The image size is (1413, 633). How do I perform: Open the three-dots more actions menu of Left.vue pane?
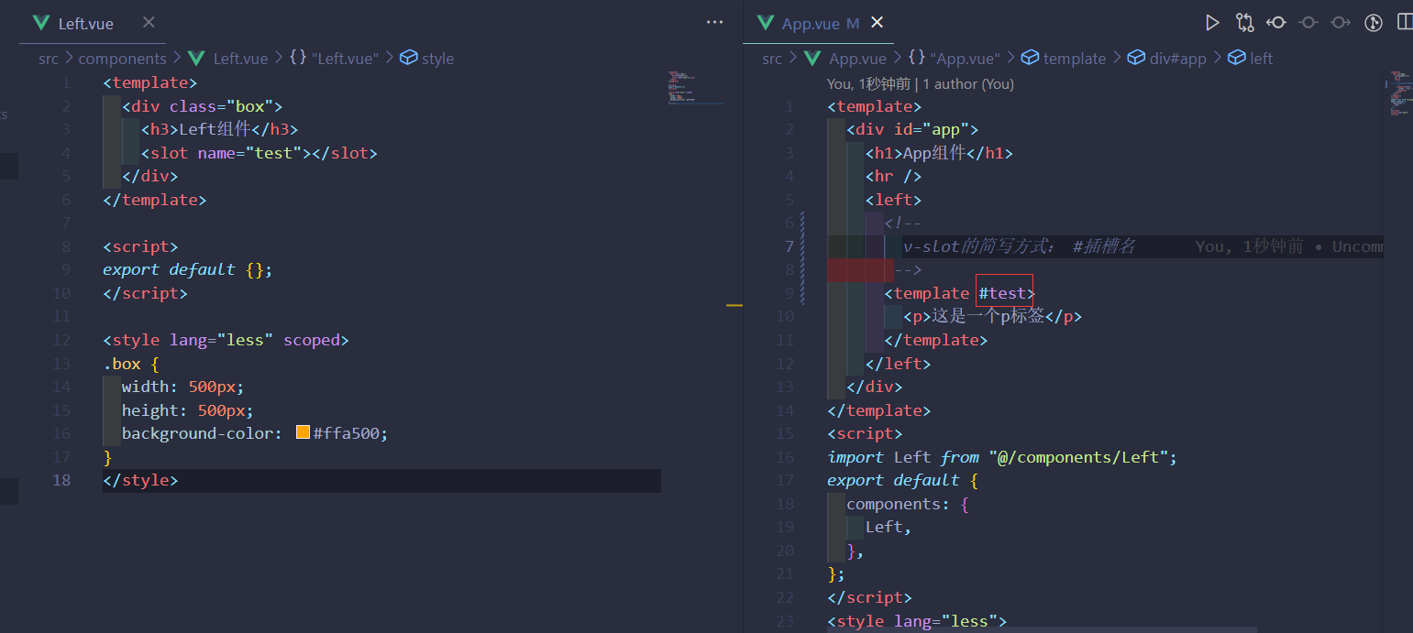[x=715, y=23]
